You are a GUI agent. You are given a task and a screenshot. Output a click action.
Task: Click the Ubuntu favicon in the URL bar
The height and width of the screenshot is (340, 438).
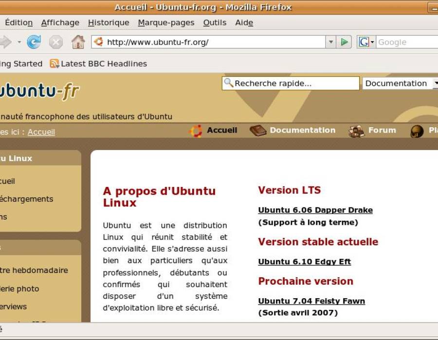click(98, 42)
